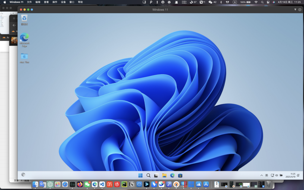
Task: Expand the hidden system tray icons chevron
Action: (x=262, y=175)
